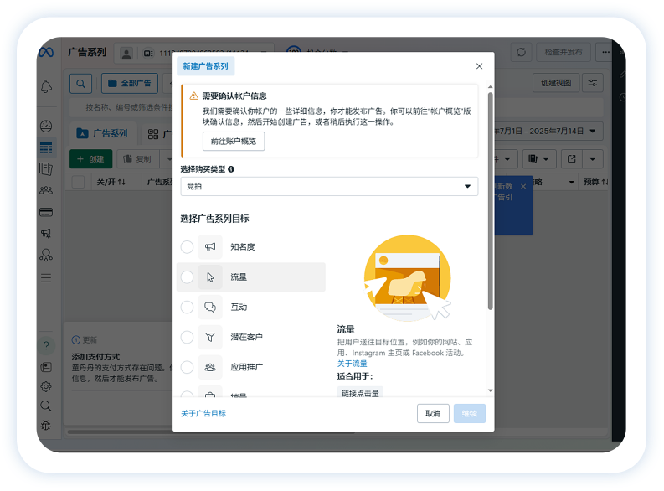Open the 关于广告目标 link
This screenshot has width=664, height=491.
203,413
